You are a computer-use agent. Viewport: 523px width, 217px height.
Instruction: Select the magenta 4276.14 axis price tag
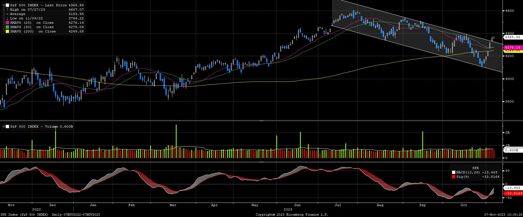pos(512,47)
